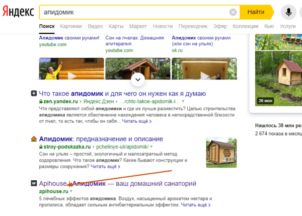Open result Apihouse | Апидомик — ваш домашний санаторий

coord(118,183)
